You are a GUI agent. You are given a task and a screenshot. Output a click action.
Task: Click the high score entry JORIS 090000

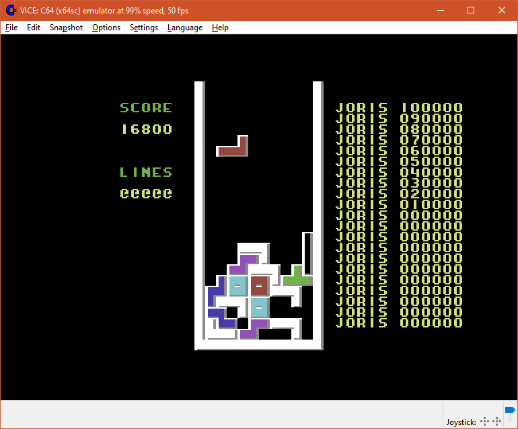point(399,118)
